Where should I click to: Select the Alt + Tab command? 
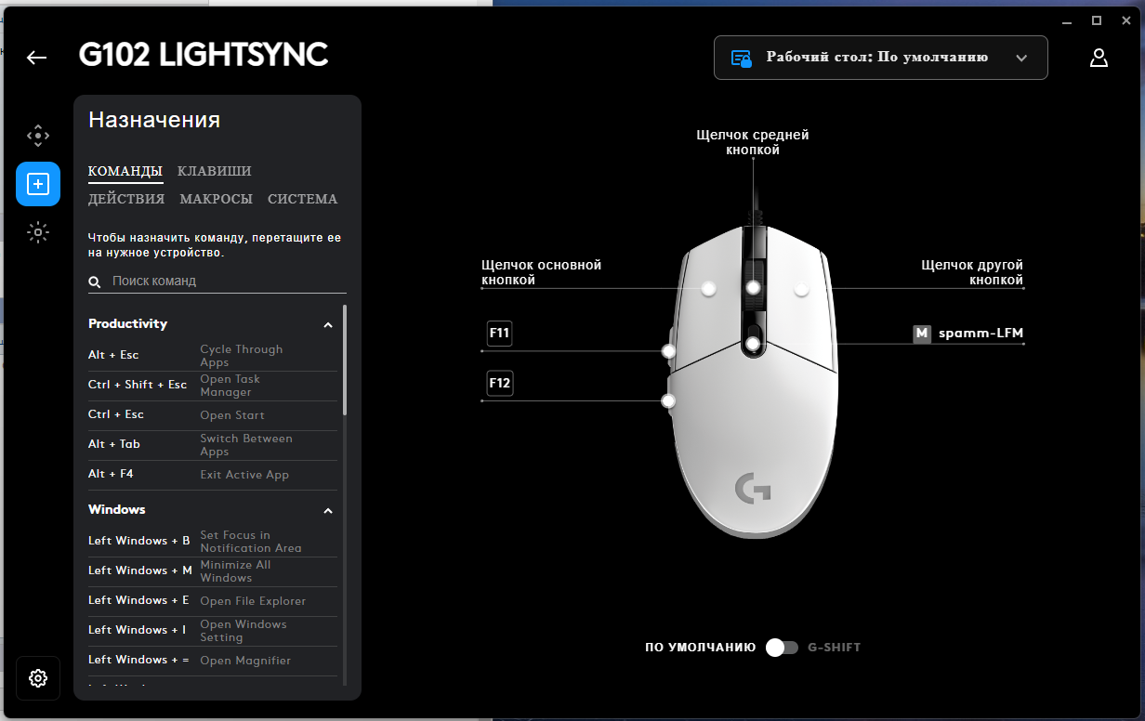(213, 445)
